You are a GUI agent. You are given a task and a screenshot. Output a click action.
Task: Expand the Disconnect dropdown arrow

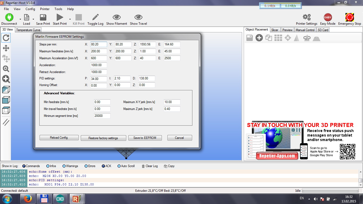coord(20,19)
